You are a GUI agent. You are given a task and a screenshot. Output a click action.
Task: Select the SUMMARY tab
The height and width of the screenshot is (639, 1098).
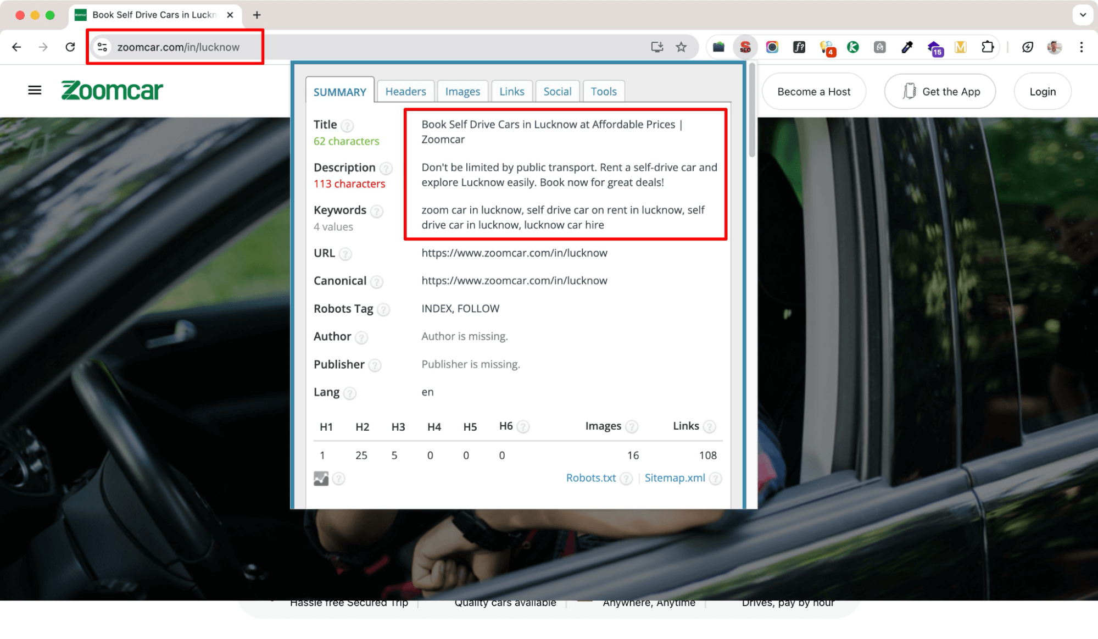[339, 91]
